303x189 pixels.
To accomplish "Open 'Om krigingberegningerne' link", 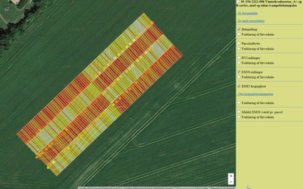I will pos(255,94).
